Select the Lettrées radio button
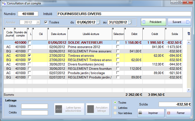This screenshot has height=121, width=195. 115,108
